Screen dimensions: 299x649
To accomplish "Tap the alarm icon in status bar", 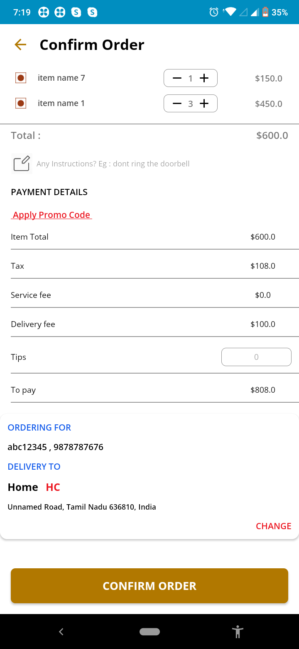I will (x=214, y=12).
